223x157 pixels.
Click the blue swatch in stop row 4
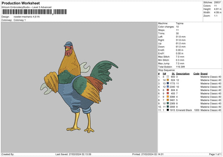pos(168,87)
